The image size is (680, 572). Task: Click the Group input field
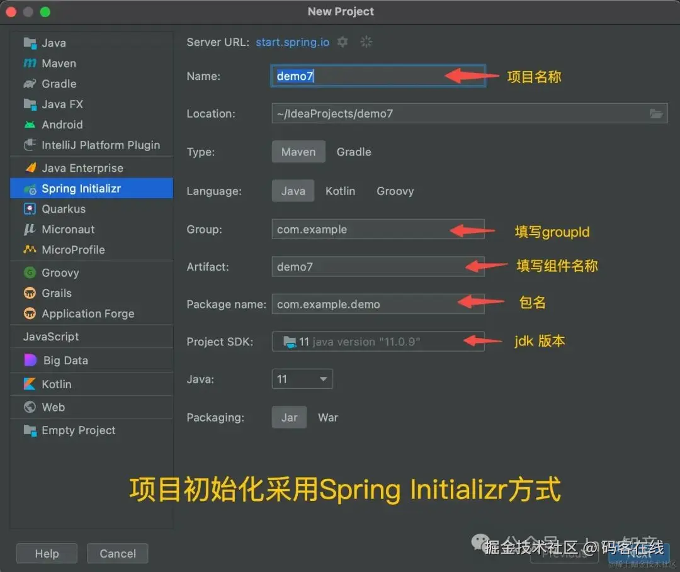coord(378,229)
